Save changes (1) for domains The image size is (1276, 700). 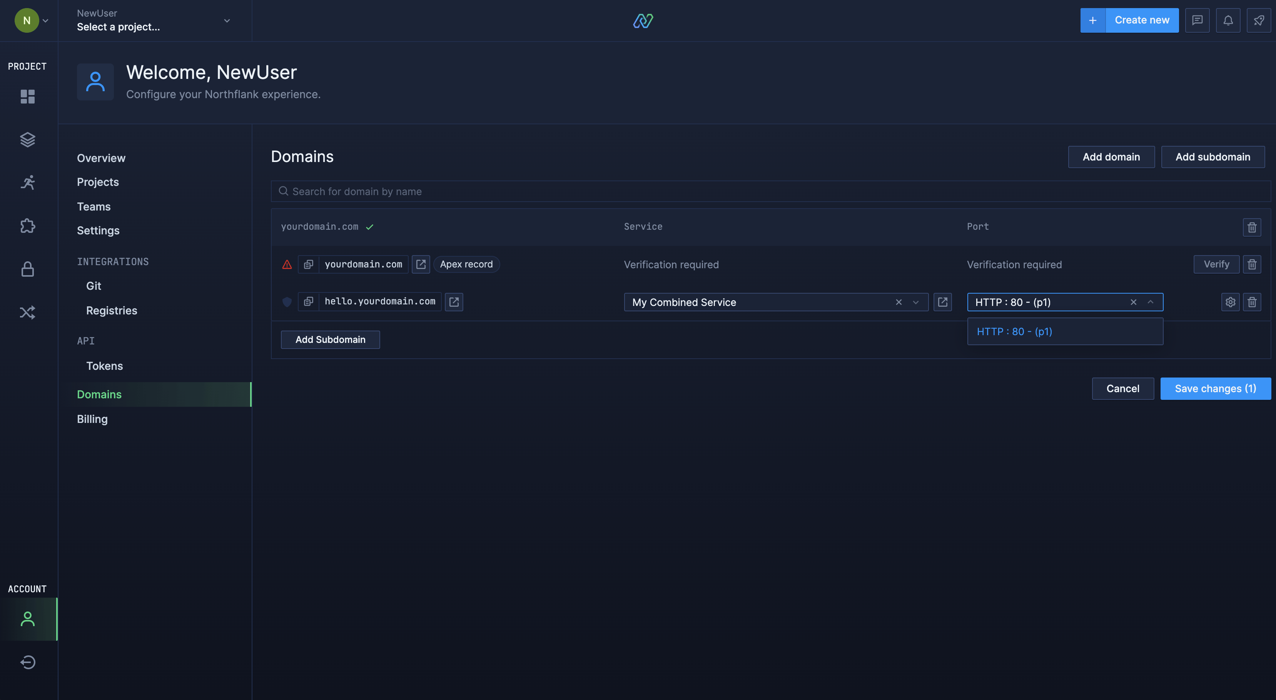click(1216, 389)
